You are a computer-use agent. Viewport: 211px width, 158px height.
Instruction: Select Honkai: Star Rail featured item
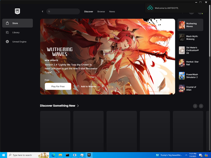(x=190, y=63)
